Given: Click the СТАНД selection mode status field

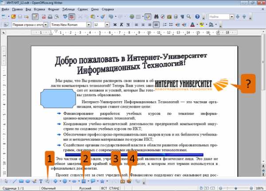Looking at the screenshot, I should click(x=114, y=188).
